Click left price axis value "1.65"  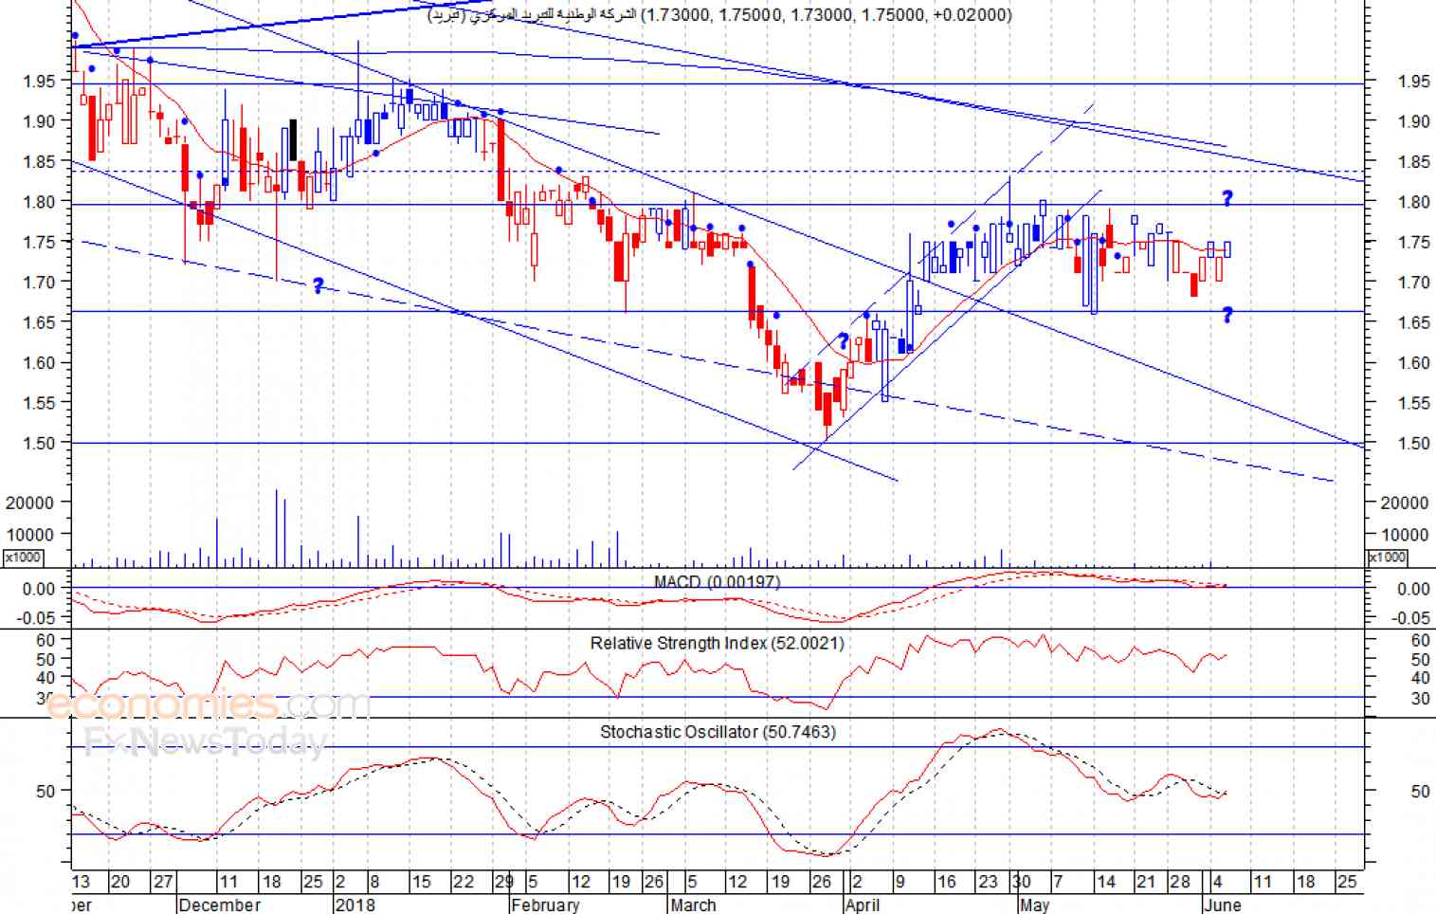pyautogui.click(x=40, y=322)
